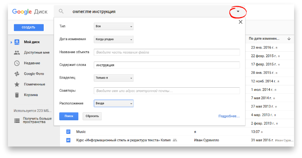Expand the Мой диск tree arrow
The height and width of the screenshot is (158, 302).
pyautogui.click(x=11, y=42)
